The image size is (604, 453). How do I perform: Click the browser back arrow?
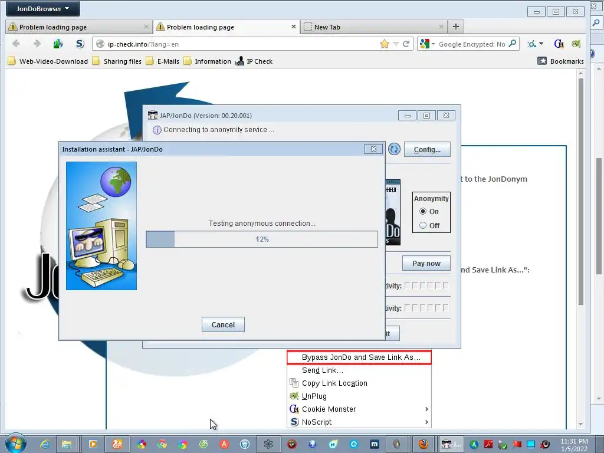[x=16, y=44]
